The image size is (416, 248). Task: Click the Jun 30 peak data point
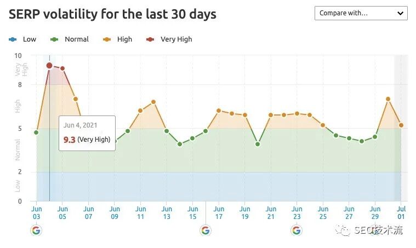(388, 99)
